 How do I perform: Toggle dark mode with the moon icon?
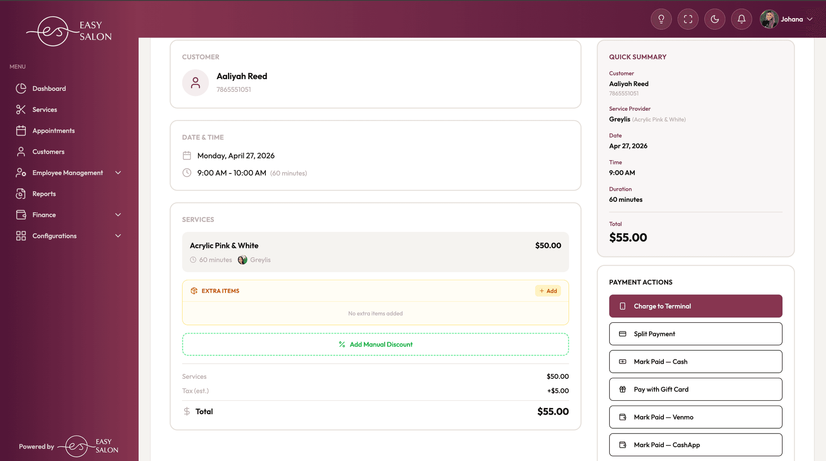pyautogui.click(x=714, y=19)
